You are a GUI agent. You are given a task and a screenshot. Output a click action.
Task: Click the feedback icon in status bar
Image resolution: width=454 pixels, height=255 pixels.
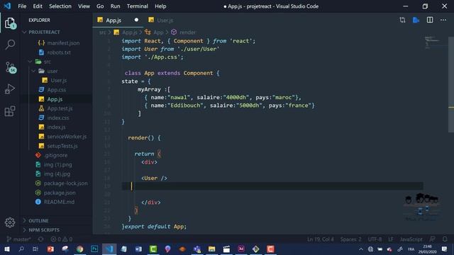[432, 239]
